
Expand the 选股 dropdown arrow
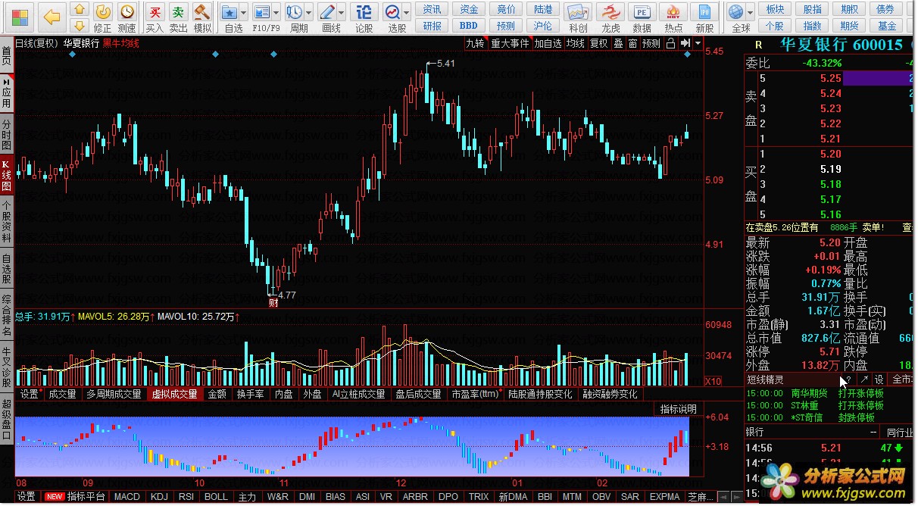pos(406,13)
